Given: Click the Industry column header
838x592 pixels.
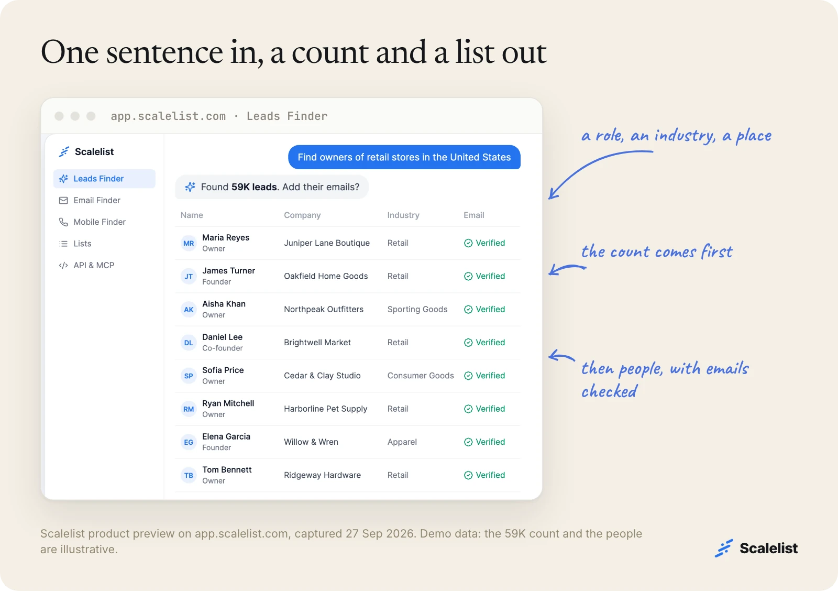Looking at the screenshot, I should 403,215.
